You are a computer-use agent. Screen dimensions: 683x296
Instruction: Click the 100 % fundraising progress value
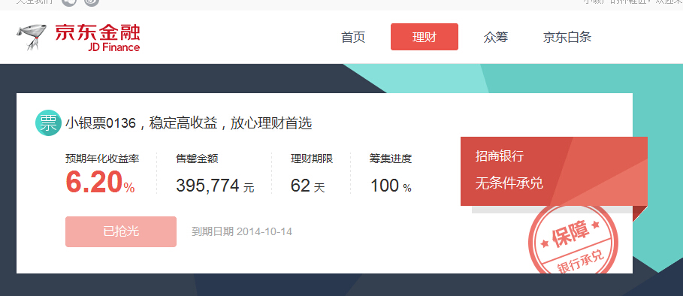(x=391, y=186)
